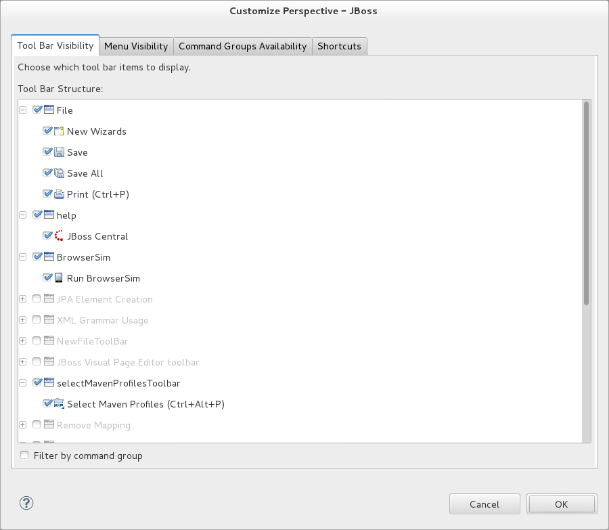Open the Shortcuts tab
This screenshot has height=530, width=609.
tap(339, 45)
